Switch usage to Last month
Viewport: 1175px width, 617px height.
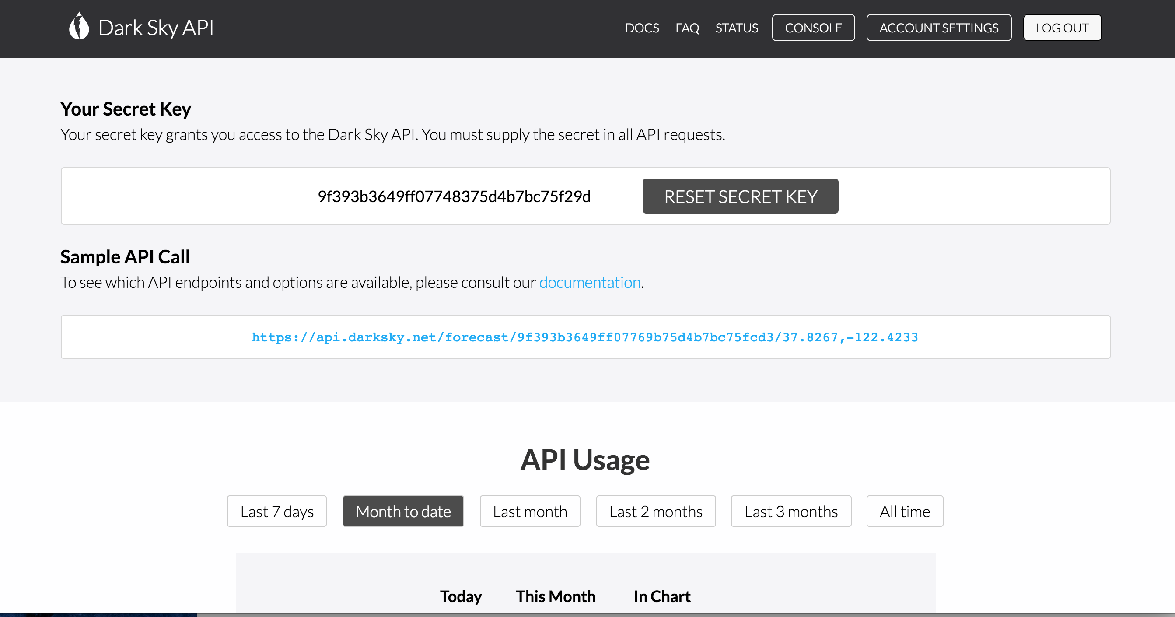(x=530, y=511)
